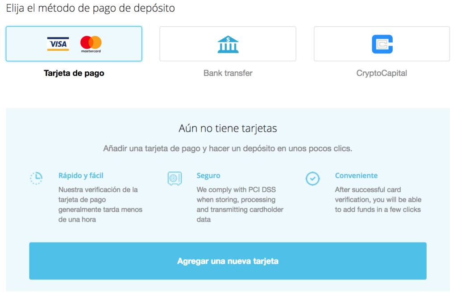Click the checkmark icon beside Conveniente
Viewport: 457px width, 296px height.
312,178
